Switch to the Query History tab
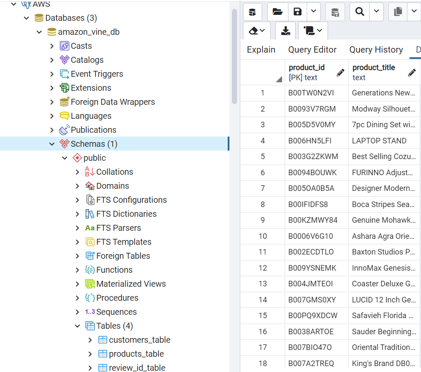This screenshot has height=372, width=421. pos(376,50)
